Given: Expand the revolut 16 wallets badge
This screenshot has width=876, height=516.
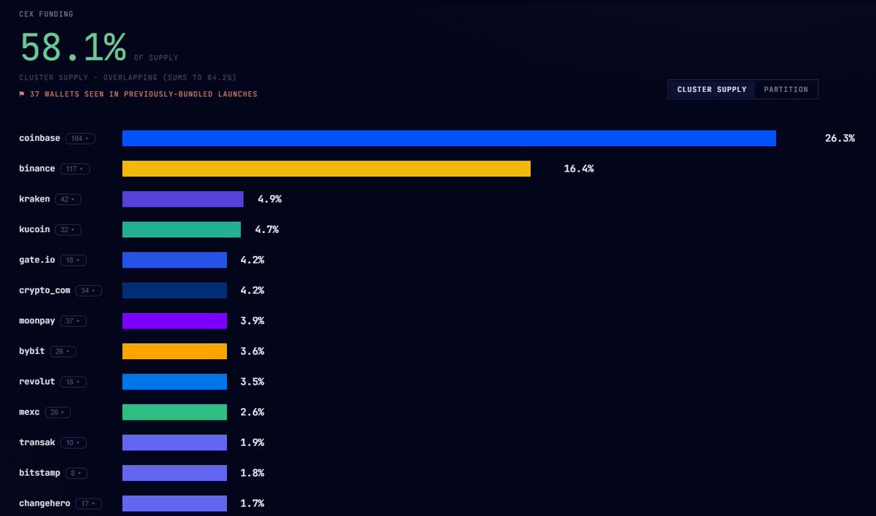Looking at the screenshot, I should tap(73, 382).
